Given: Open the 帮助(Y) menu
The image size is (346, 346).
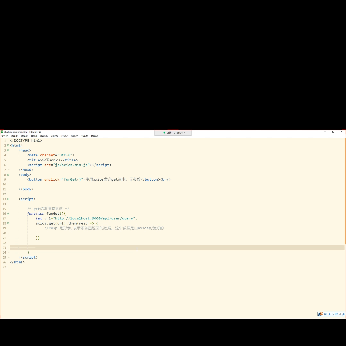Looking at the screenshot, I should [95, 136].
